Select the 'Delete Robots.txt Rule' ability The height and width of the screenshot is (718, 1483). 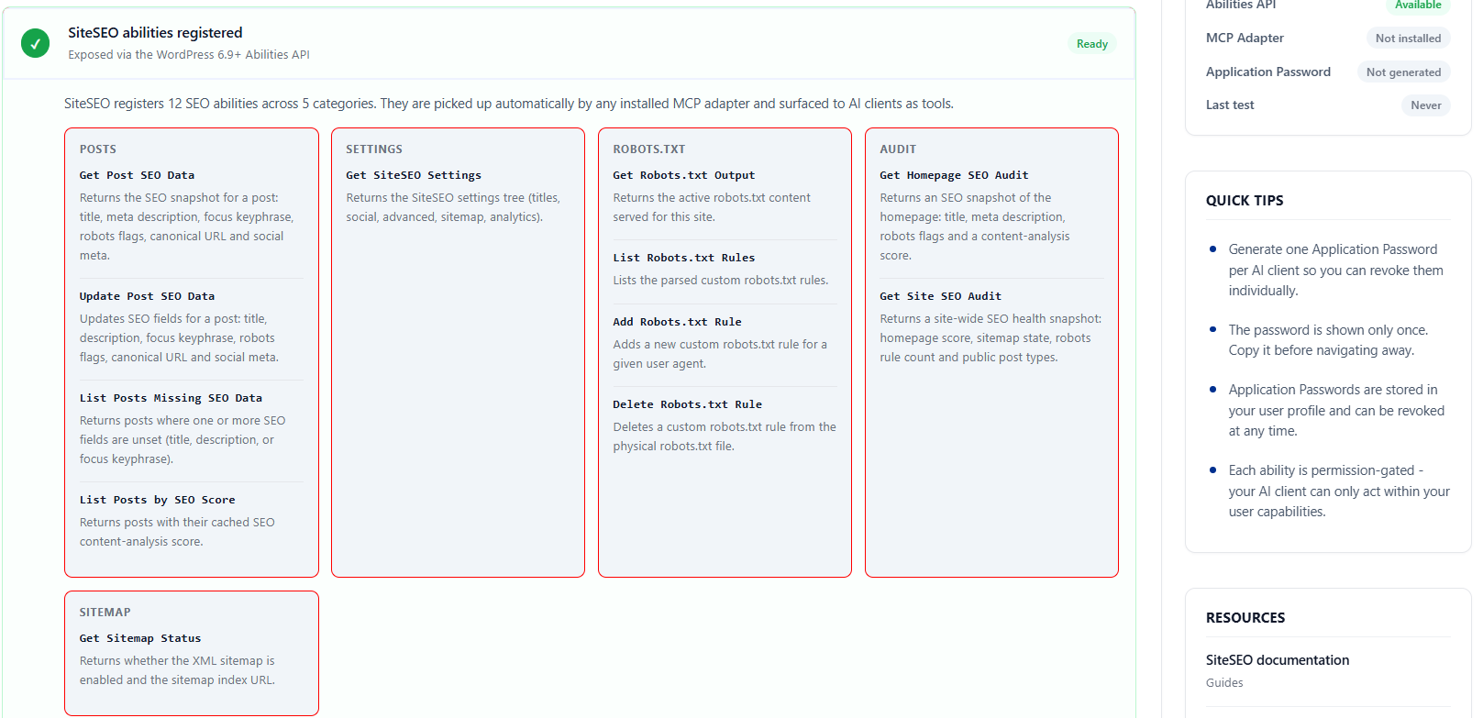click(x=688, y=404)
